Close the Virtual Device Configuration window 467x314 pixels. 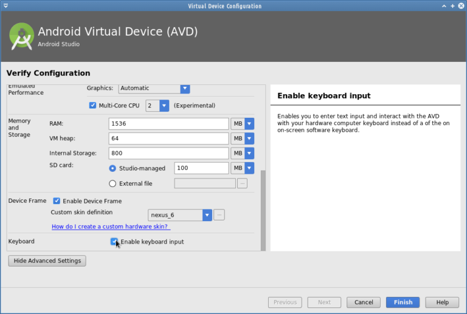coord(460,6)
